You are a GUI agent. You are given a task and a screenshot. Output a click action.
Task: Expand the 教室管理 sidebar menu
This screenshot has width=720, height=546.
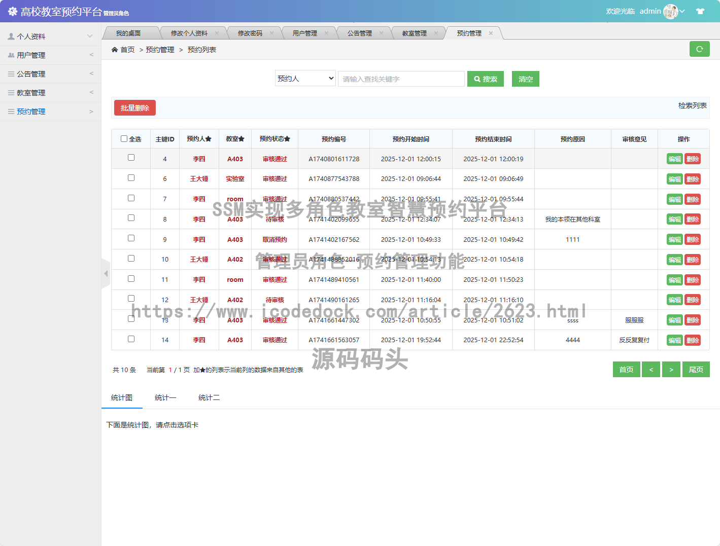pos(50,93)
